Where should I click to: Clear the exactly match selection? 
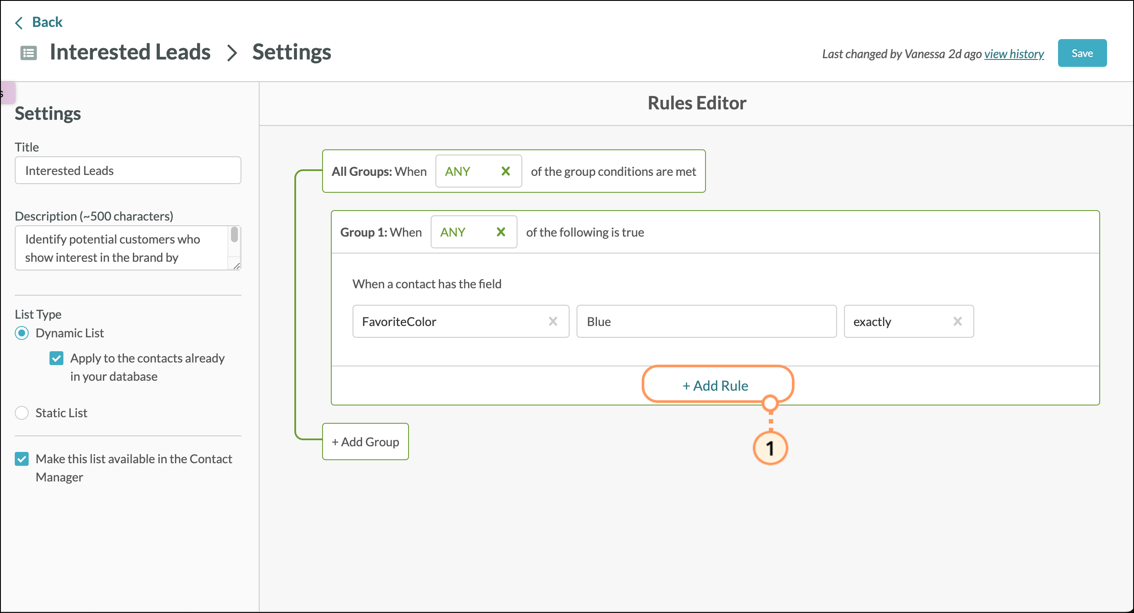957,322
